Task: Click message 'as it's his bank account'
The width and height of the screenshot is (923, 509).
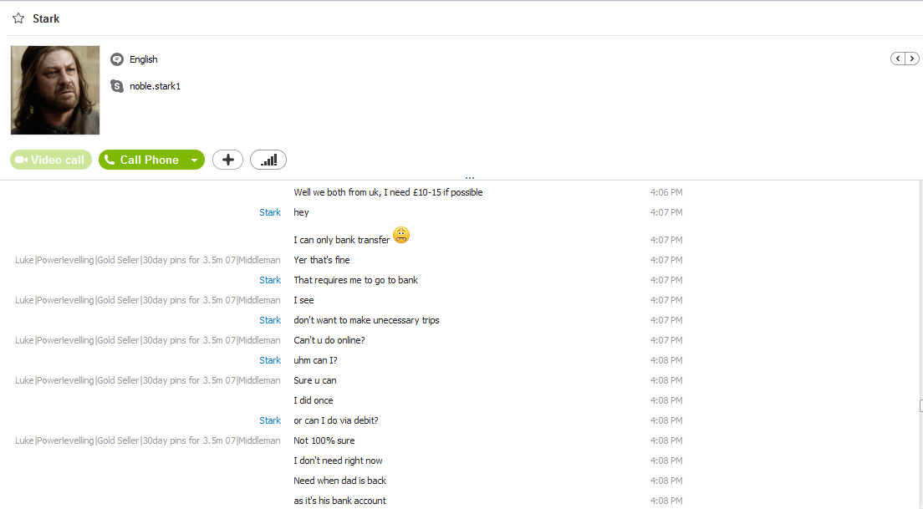Action: point(339,500)
